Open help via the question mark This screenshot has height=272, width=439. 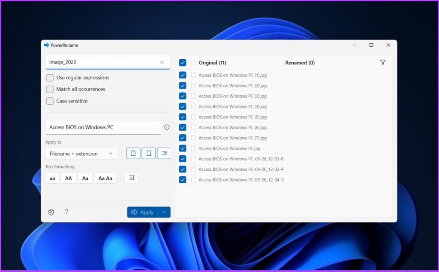click(66, 212)
